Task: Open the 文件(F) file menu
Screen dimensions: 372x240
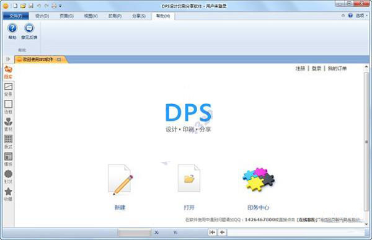Action: coord(16,16)
